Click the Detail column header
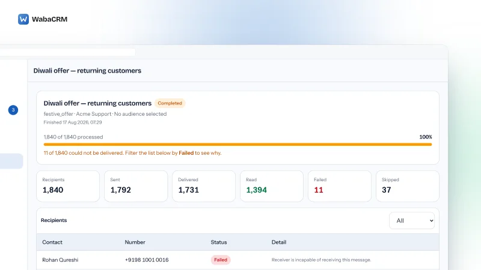The image size is (481, 270). [278, 242]
